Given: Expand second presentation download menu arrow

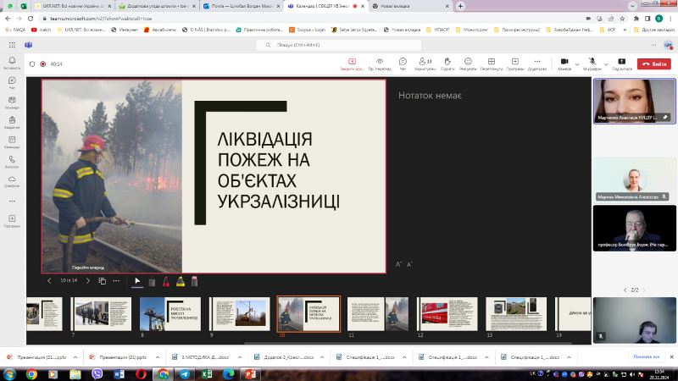Looking at the screenshot, I should pos(158,357).
